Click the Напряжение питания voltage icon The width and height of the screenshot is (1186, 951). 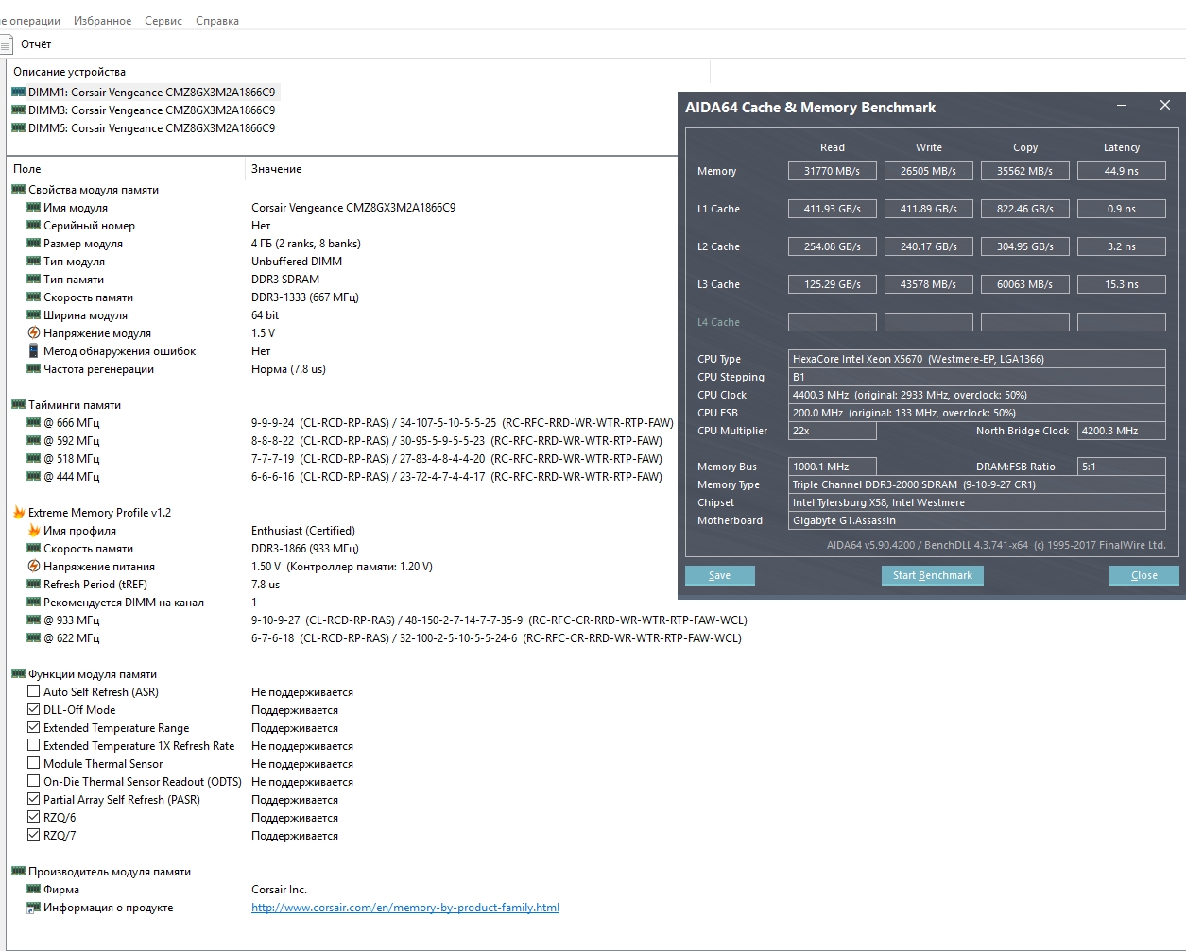33,567
